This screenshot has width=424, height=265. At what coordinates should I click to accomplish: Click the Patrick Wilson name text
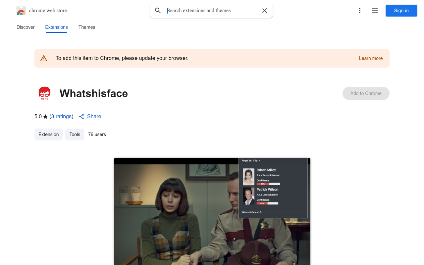coord(267,189)
